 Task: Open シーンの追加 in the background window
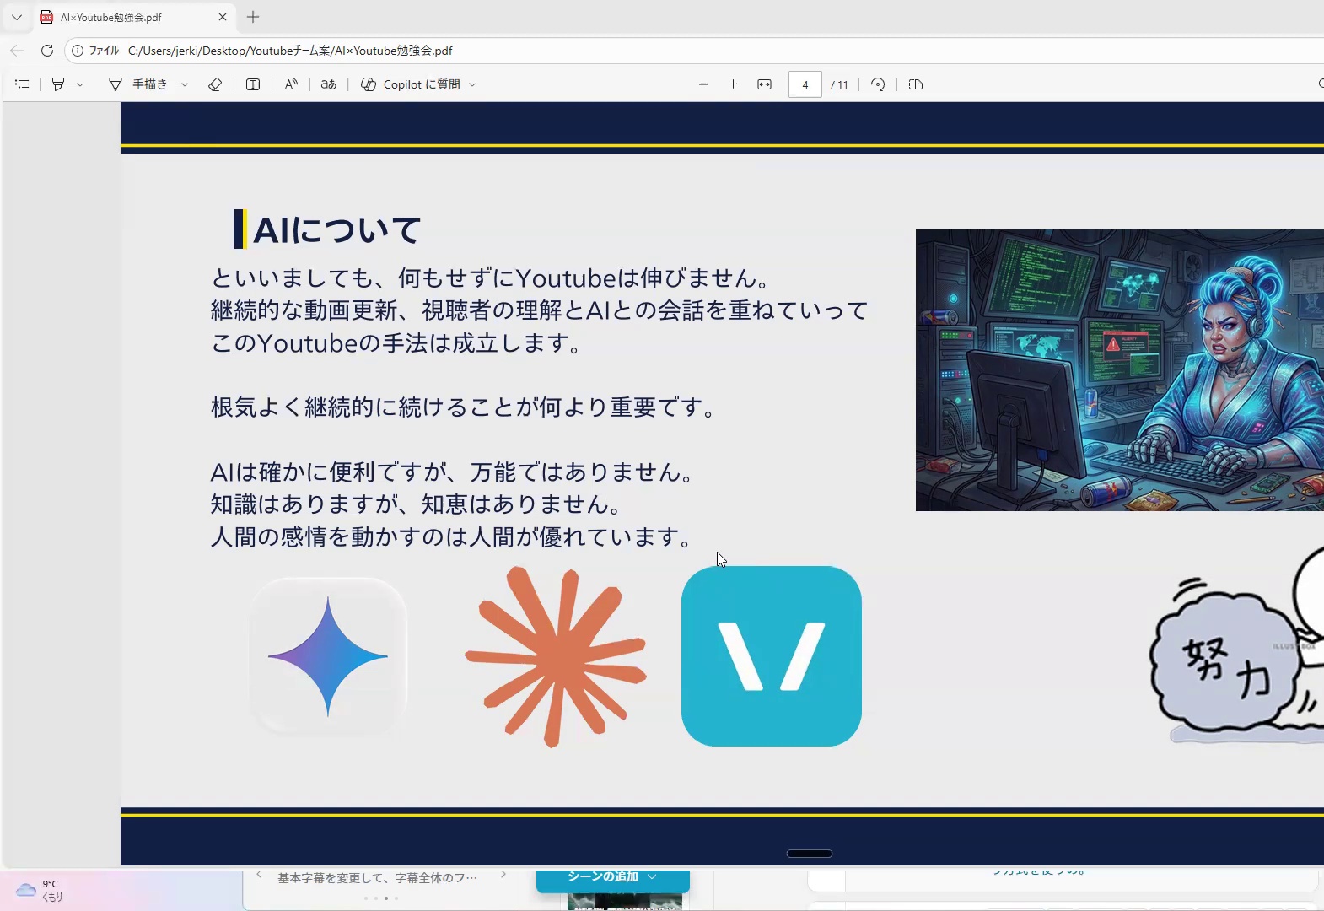click(x=604, y=877)
